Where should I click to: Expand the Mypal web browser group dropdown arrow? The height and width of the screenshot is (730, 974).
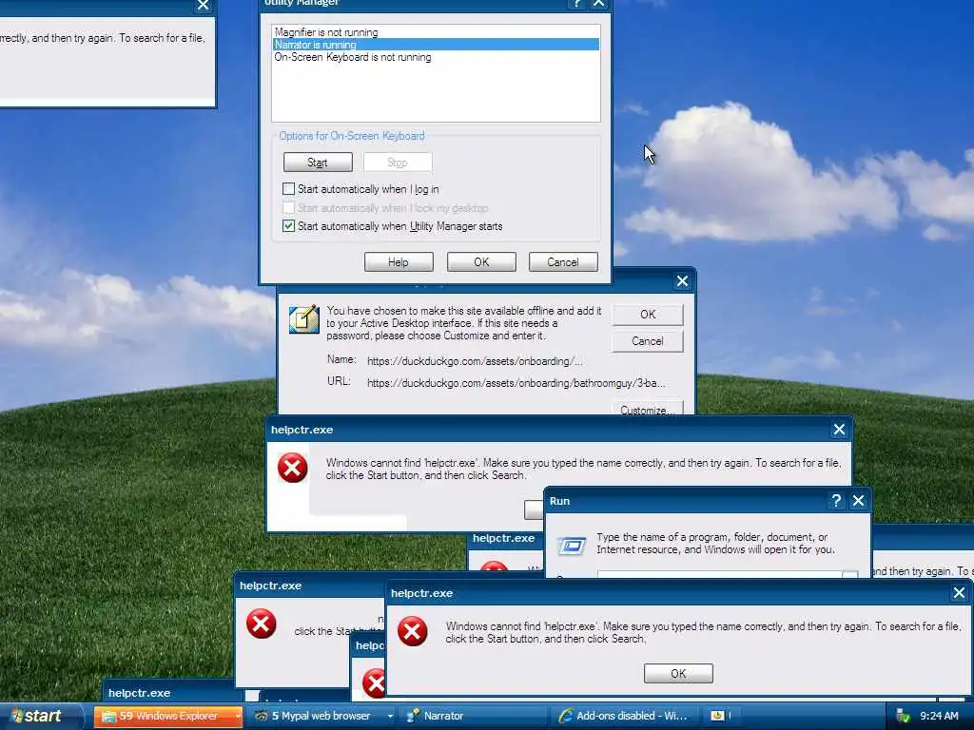point(390,717)
